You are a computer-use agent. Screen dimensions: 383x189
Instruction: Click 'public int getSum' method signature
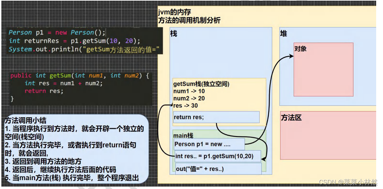80,76
